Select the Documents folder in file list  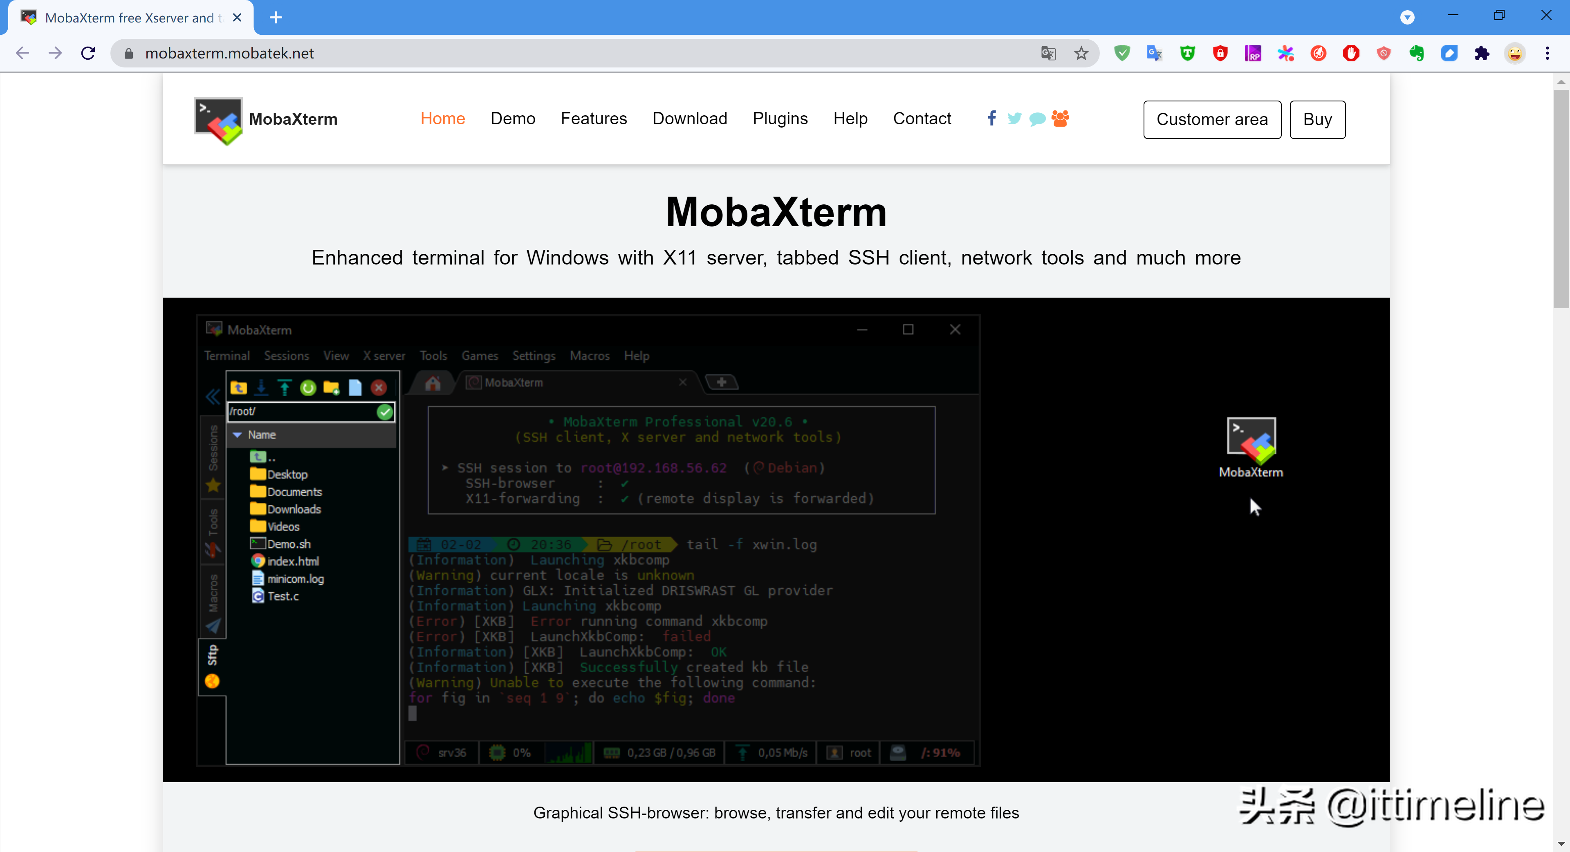(286, 492)
